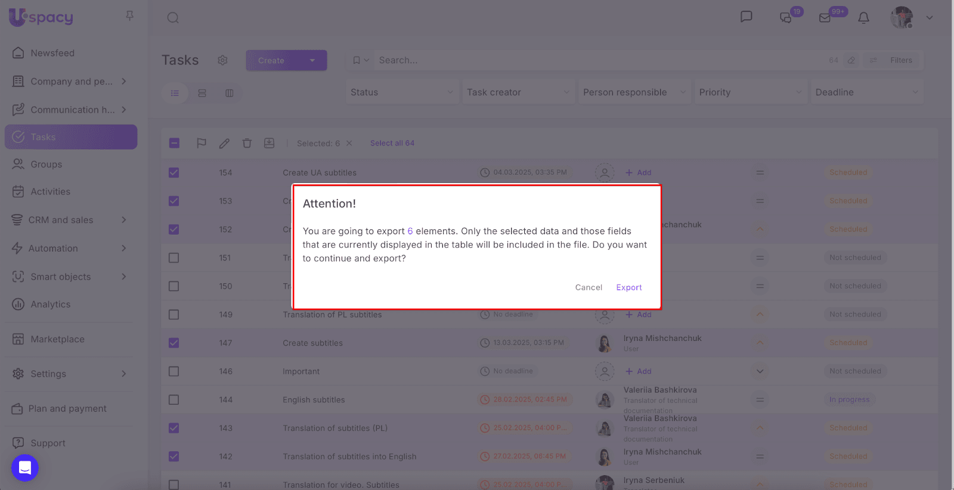Check the checkbox for task 151

coord(174,258)
